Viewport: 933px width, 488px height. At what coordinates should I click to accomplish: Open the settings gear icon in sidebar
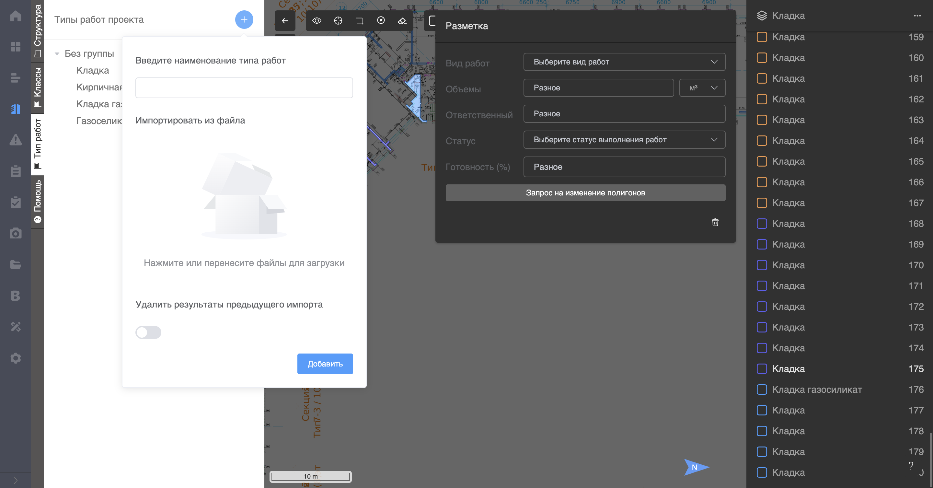tap(16, 358)
